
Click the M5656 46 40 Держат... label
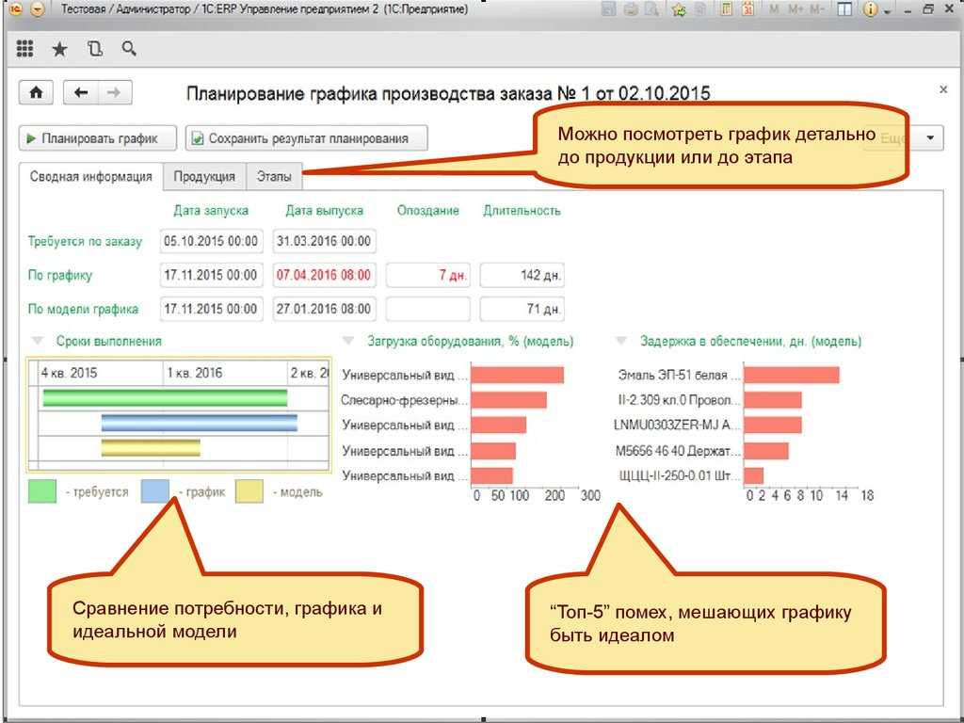[x=678, y=451]
